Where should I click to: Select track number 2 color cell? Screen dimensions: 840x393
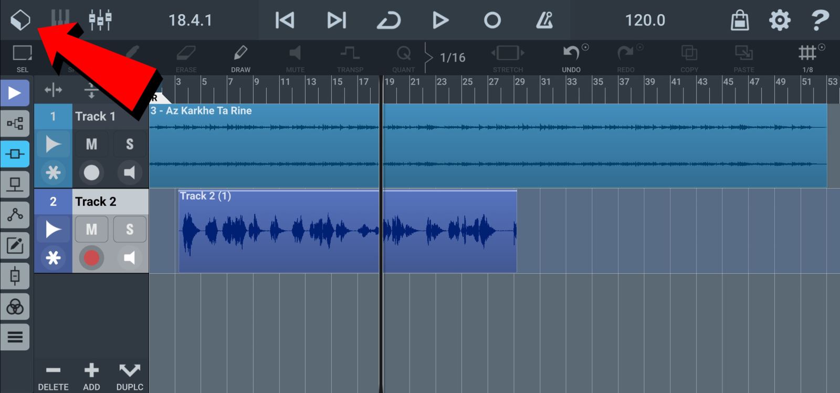(x=53, y=201)
